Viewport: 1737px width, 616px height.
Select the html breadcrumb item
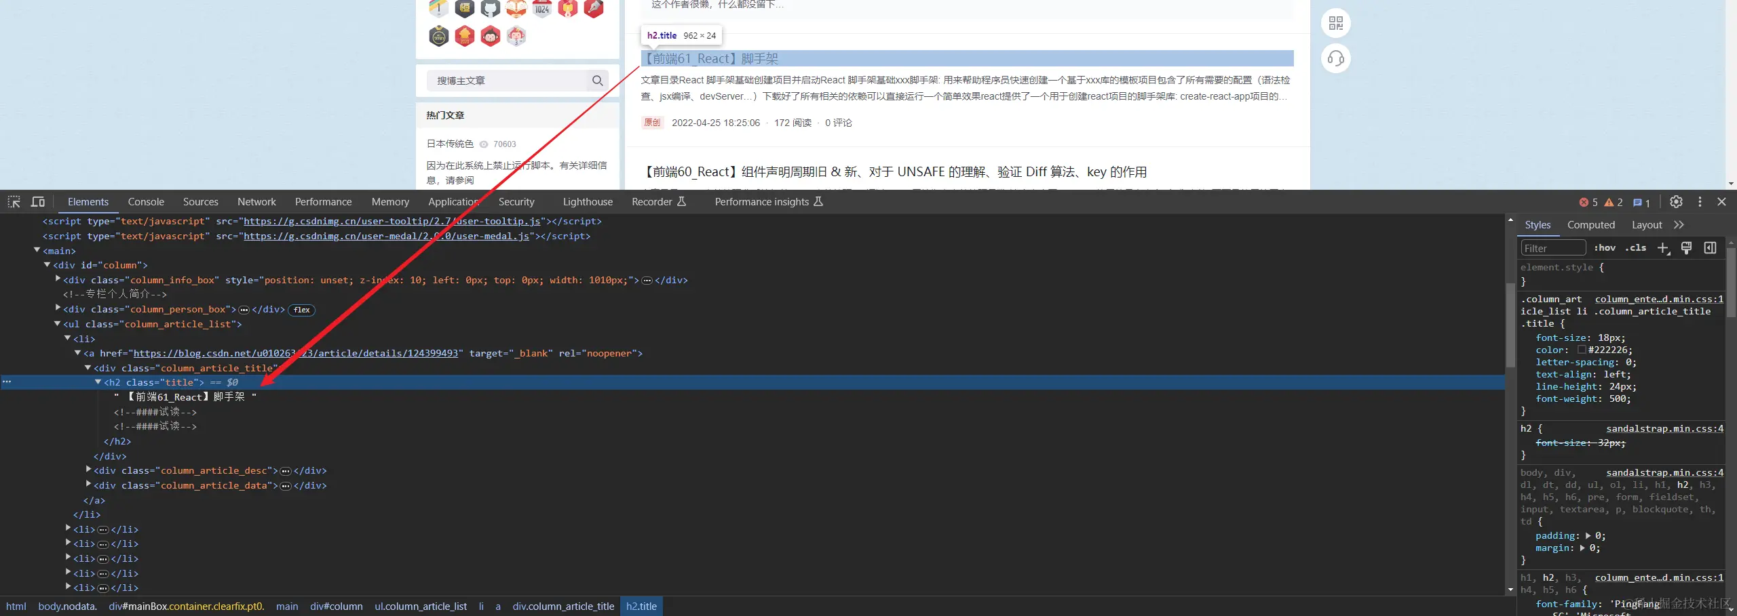tap(16, 607)
